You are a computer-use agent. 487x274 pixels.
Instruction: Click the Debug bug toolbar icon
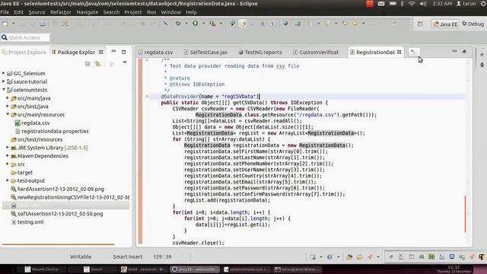coord(178,24)
